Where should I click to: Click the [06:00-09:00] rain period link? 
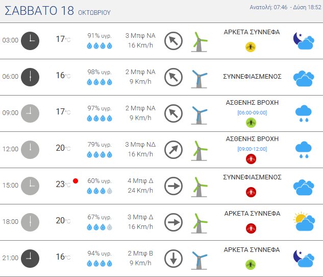pos(252,112)
